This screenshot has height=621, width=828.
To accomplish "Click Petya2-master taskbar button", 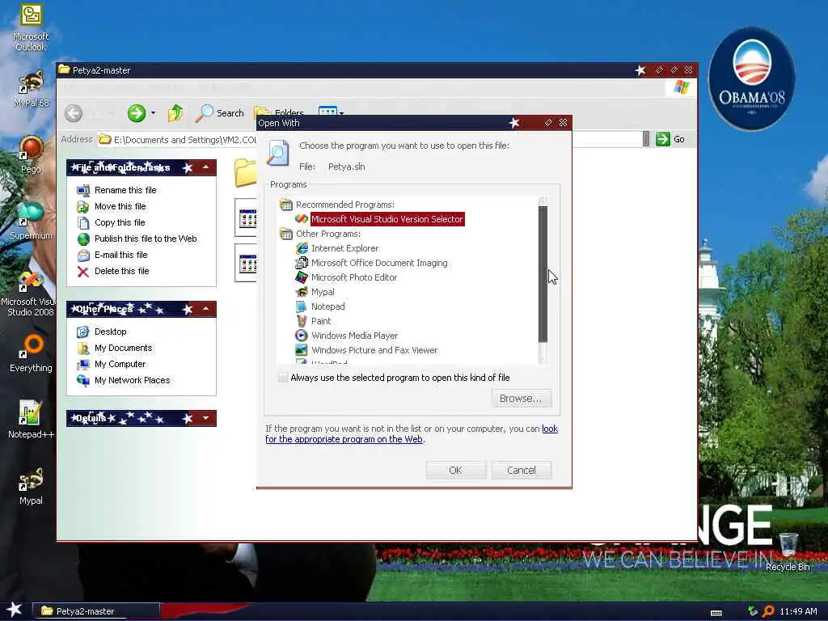I will [95, 611].
